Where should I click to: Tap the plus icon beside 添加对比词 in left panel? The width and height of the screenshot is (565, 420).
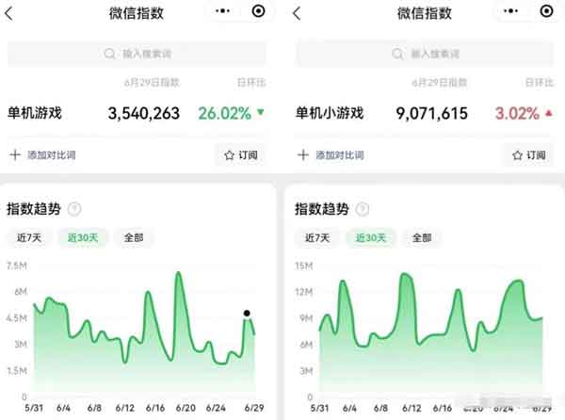tap(15, 154)
